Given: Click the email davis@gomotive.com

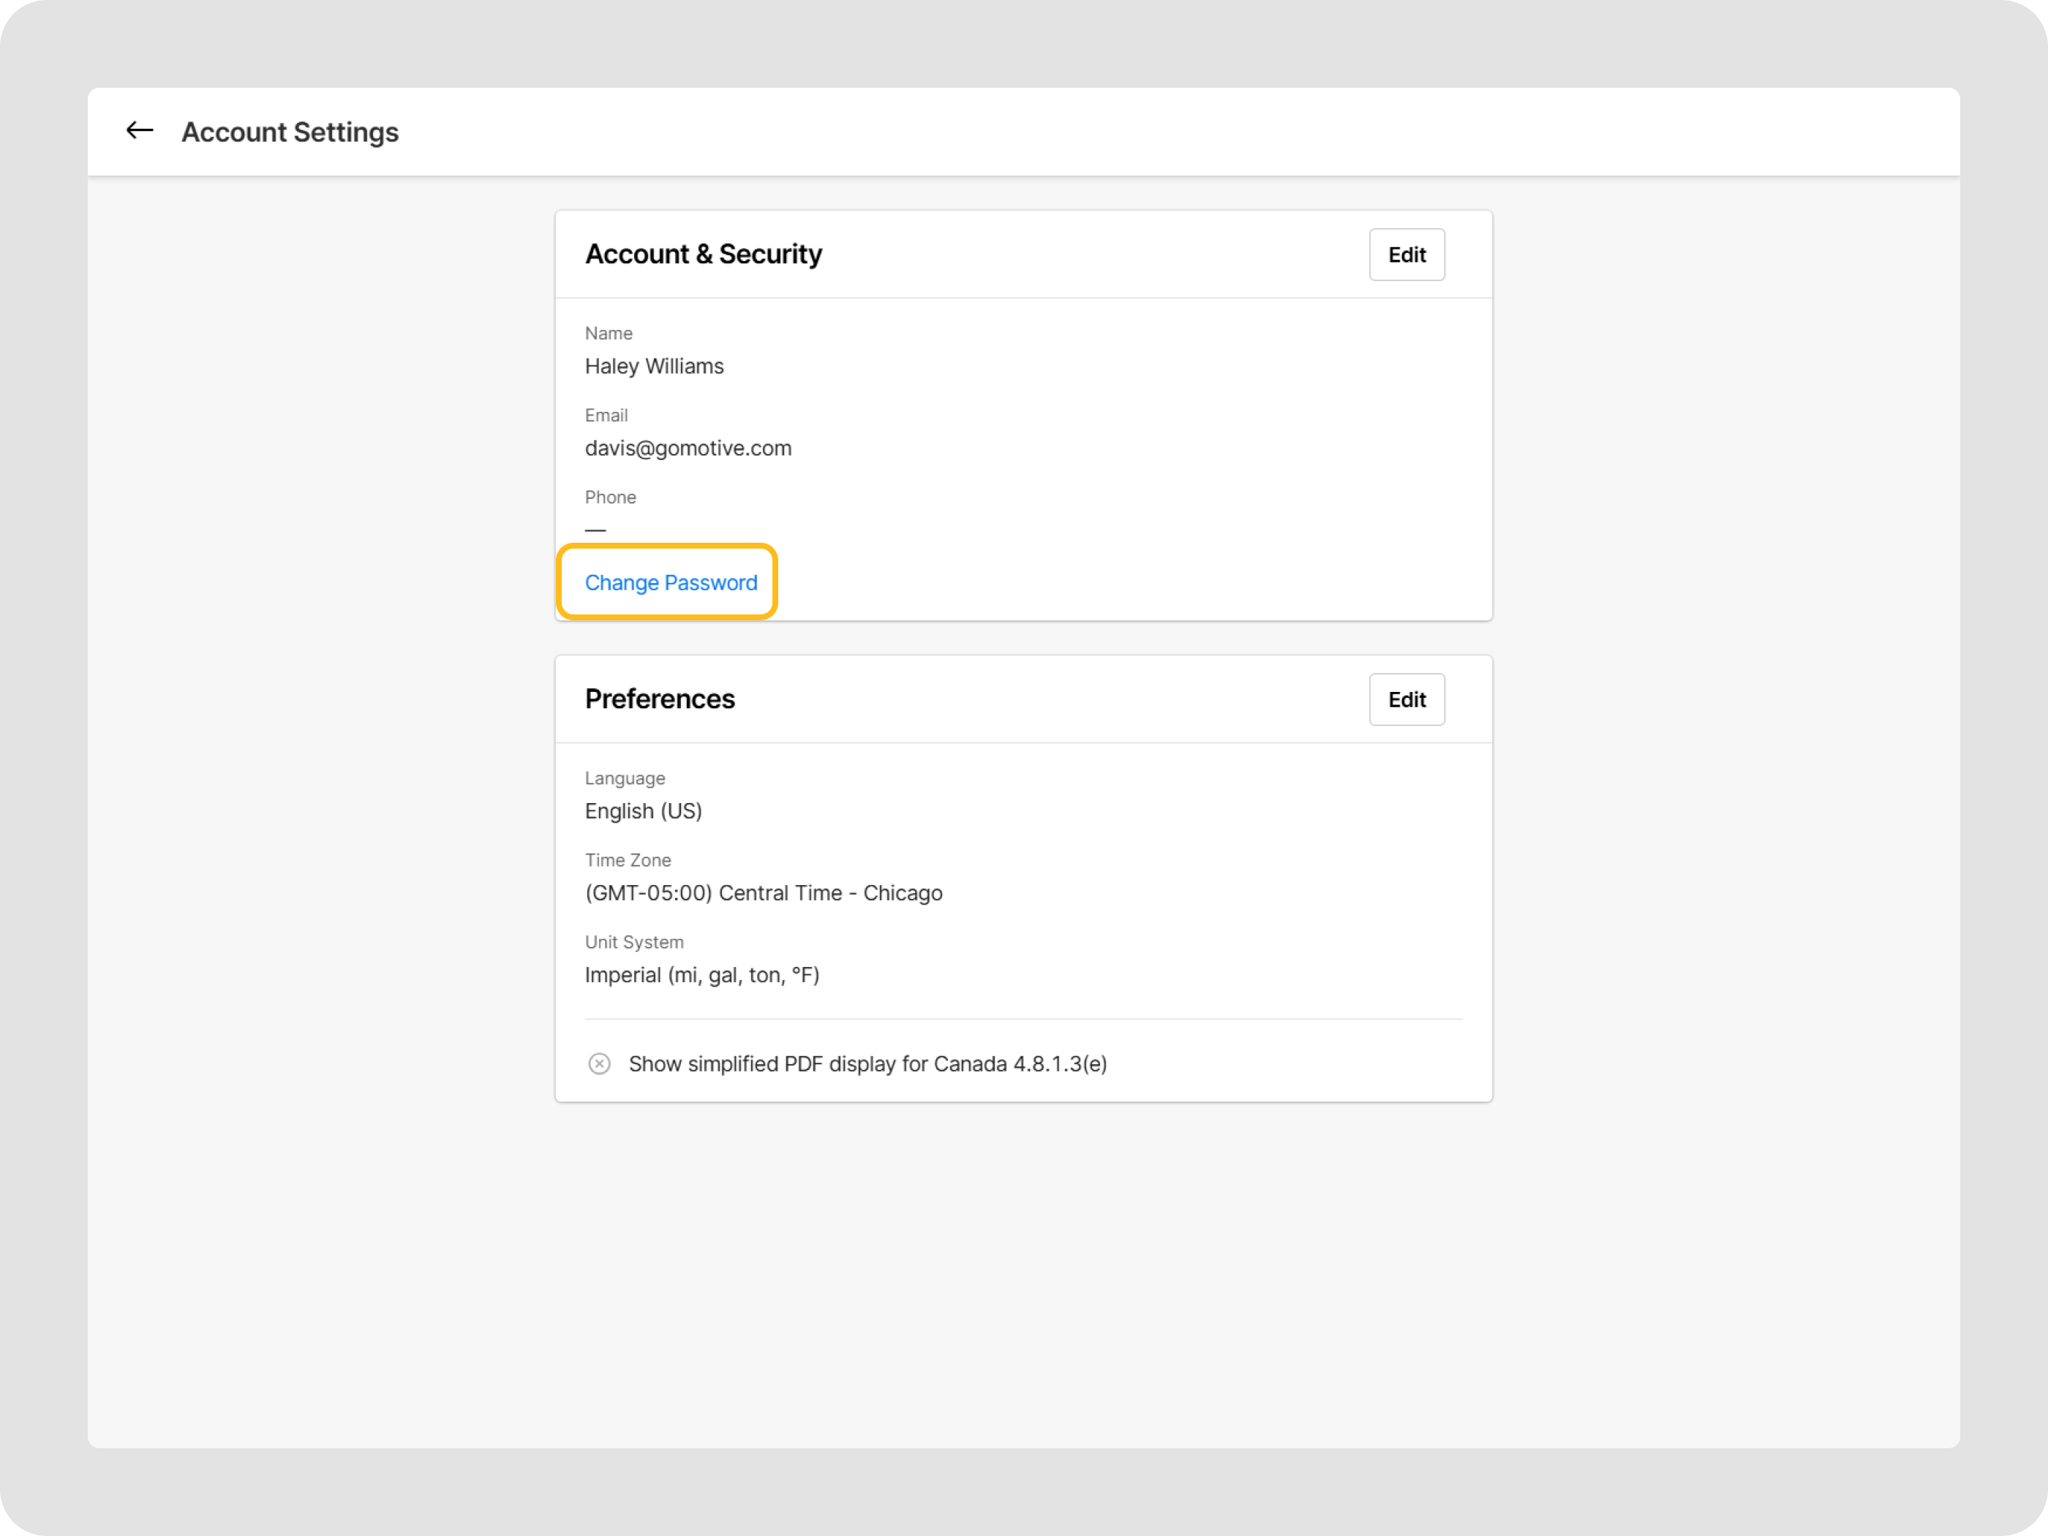Looking at the screenshot, I should (x=688, y=448).
